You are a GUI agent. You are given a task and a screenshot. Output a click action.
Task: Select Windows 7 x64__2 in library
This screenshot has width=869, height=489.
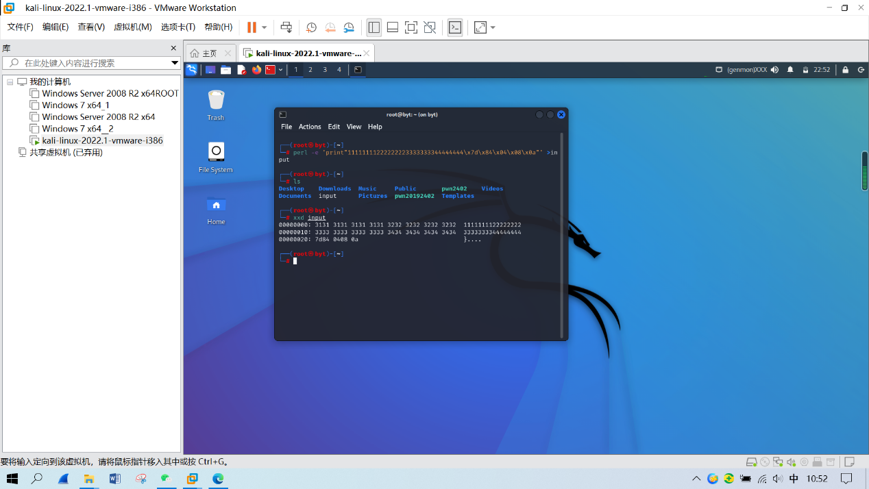coord(71,128)
